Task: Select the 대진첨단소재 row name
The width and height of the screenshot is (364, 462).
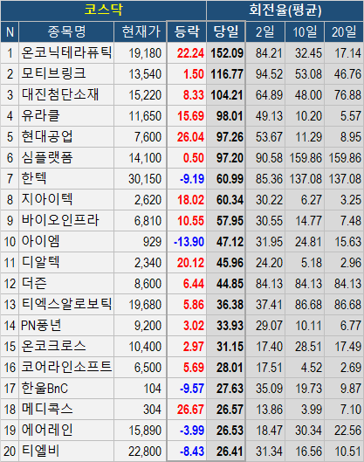Action: (x=60, y=94)
